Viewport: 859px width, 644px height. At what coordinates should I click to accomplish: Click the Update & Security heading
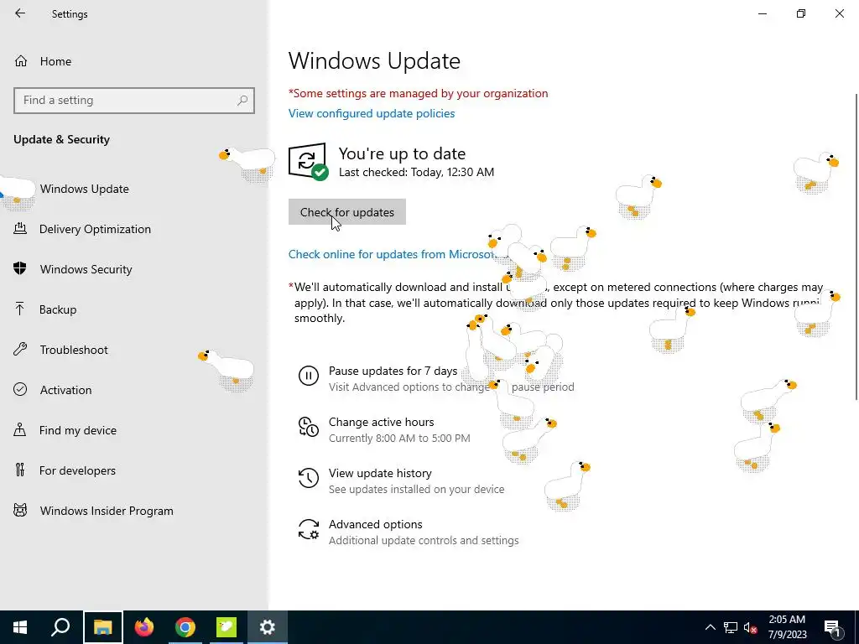[61, 140]
